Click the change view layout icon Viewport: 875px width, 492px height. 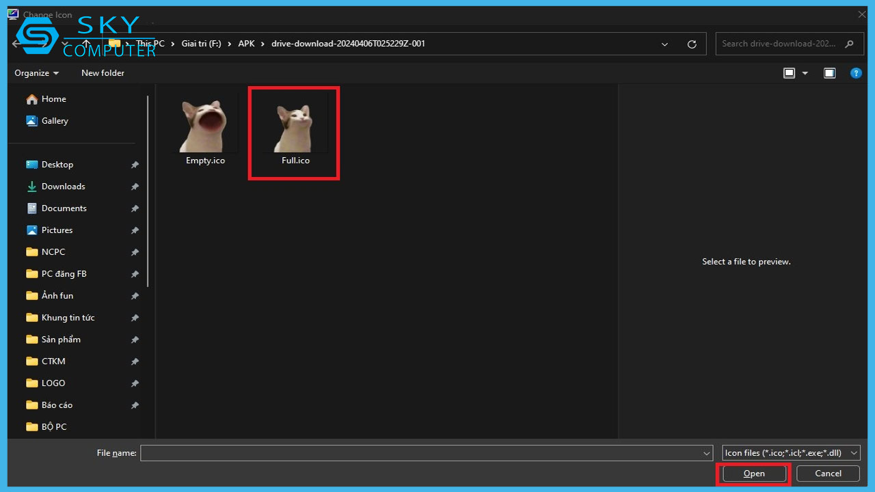pyautogui.click(x=789, y=73)
